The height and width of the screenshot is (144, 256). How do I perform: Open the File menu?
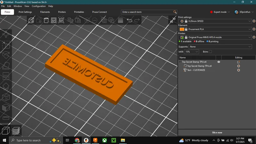pos(3,6)
